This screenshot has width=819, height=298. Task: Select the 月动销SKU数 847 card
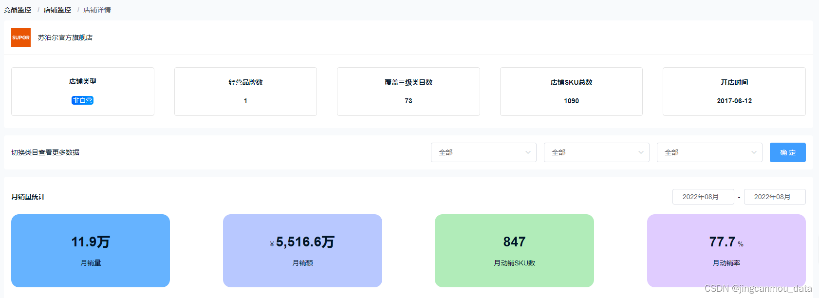(514, 251)
